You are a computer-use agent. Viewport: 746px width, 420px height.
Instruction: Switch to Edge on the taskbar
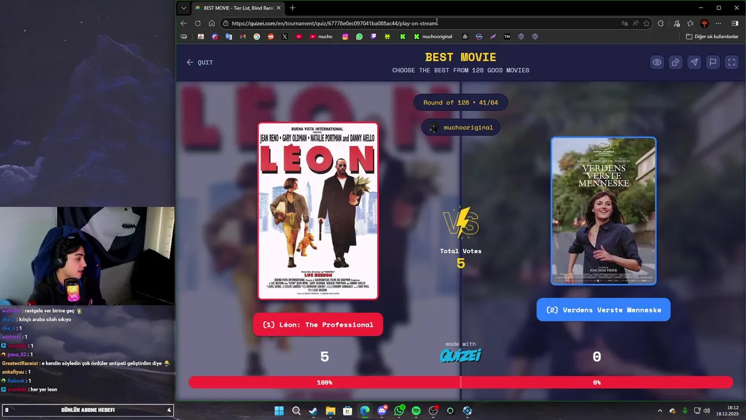365,411
